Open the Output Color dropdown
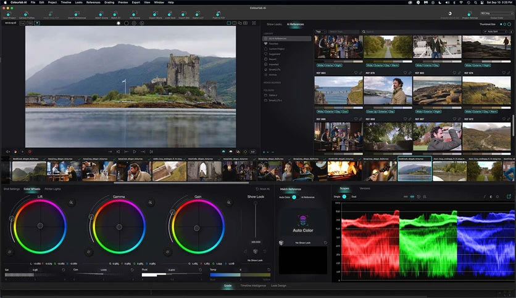The width and height of the screenshot is (516, 298). 496,14
